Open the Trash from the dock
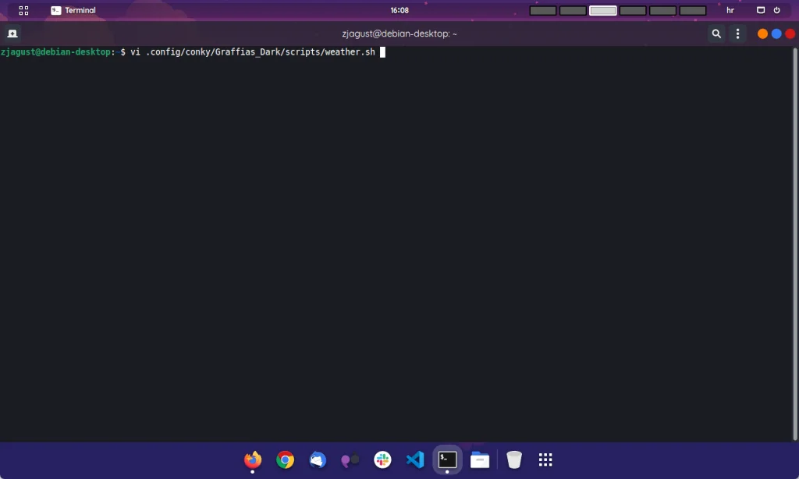 [x=514, y=459]
